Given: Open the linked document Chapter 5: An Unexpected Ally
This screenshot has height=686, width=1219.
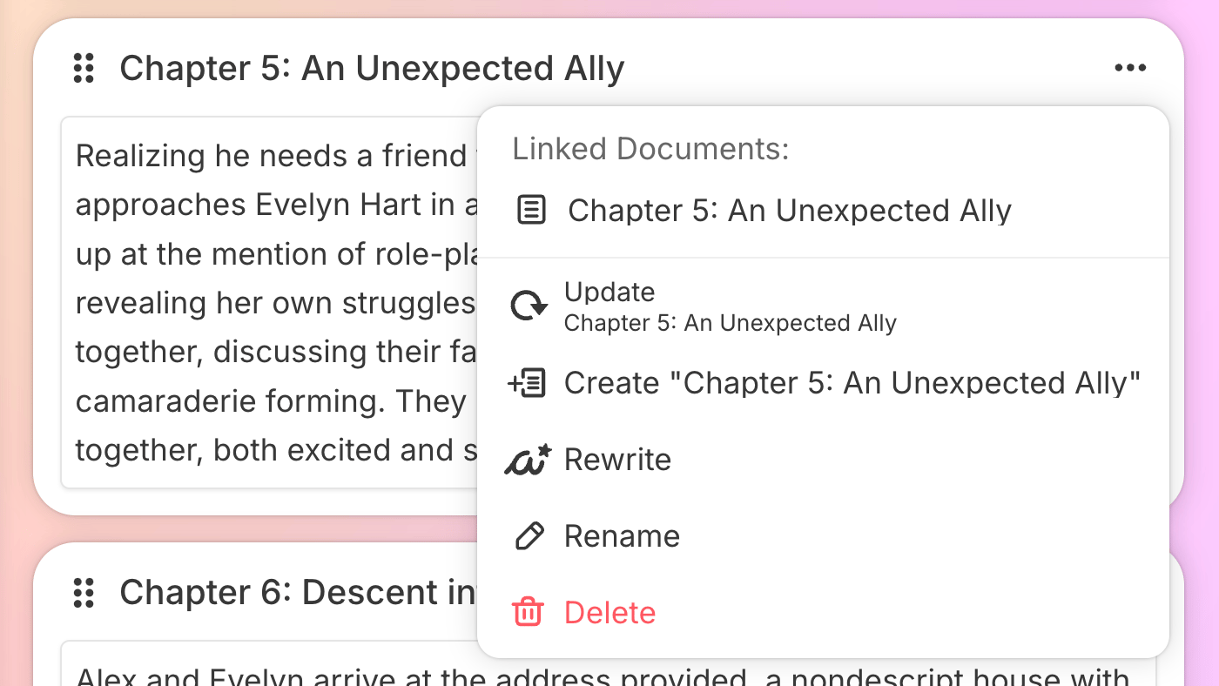Looking at the screenshot, I should 790,210.
